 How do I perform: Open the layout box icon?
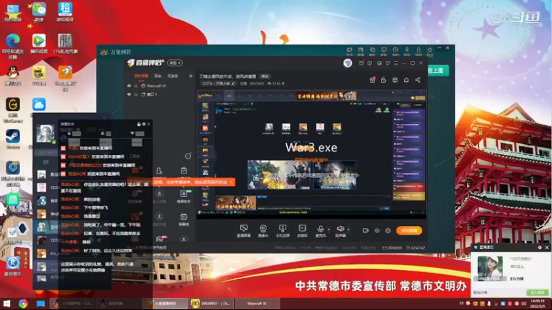coord(395,80)
